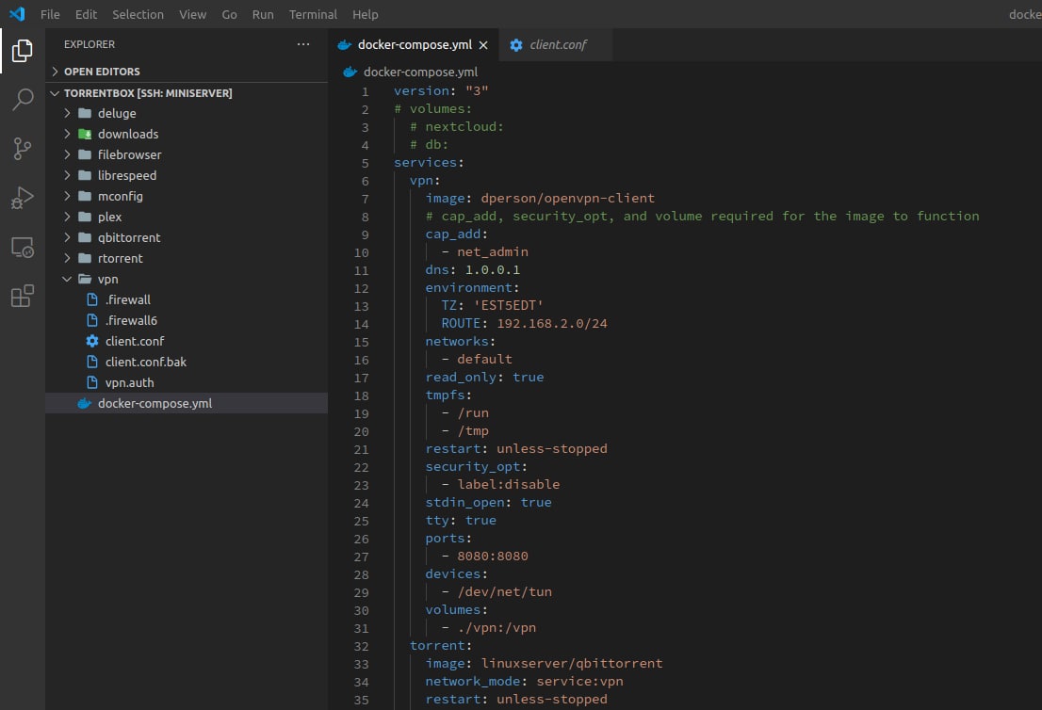Open the Go menu

[229, 14]
